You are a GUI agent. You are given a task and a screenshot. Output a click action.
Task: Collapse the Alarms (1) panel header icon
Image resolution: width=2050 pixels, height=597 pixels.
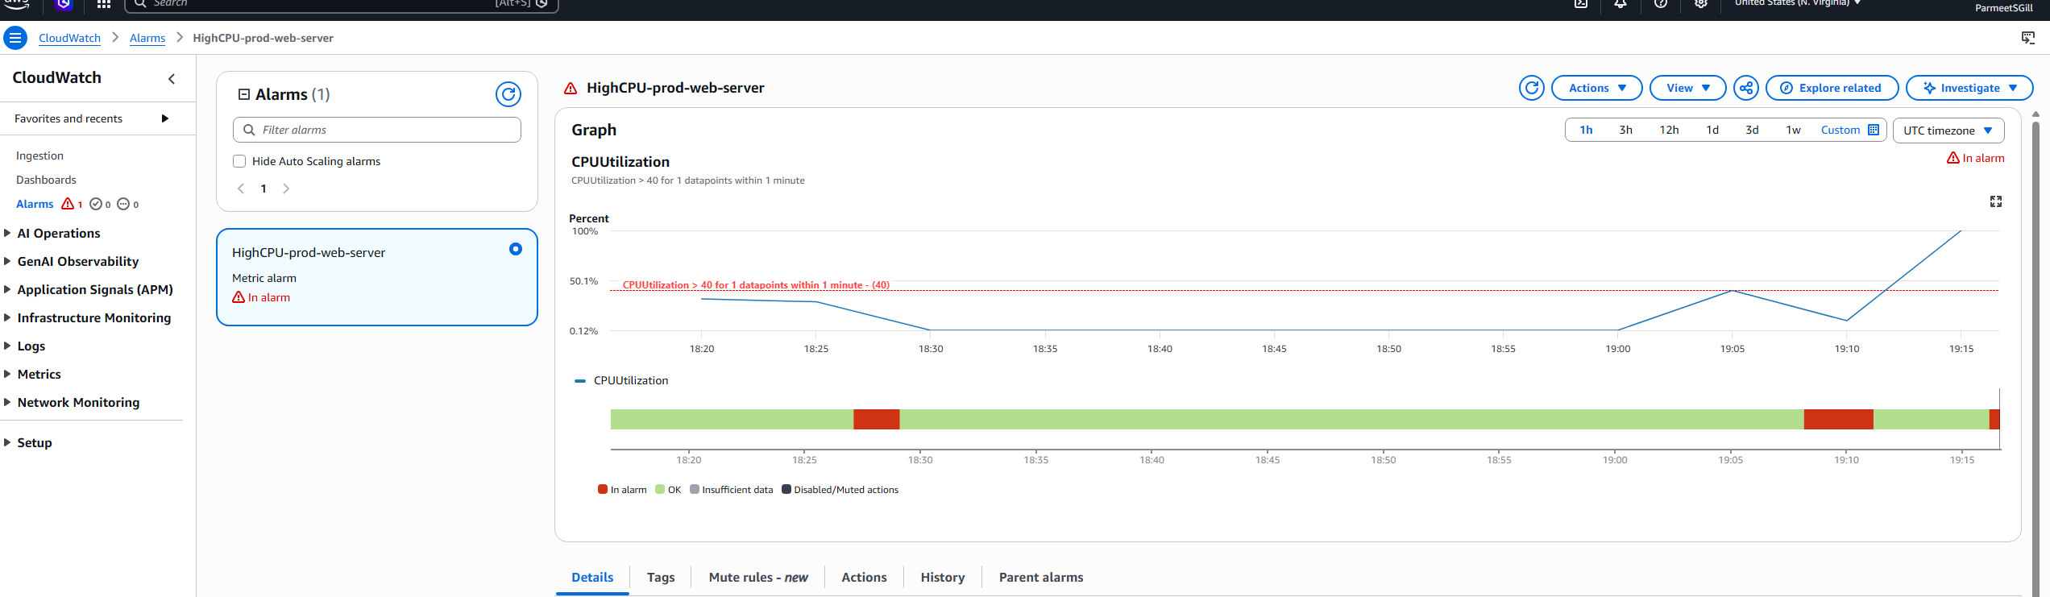coord(244,94)
